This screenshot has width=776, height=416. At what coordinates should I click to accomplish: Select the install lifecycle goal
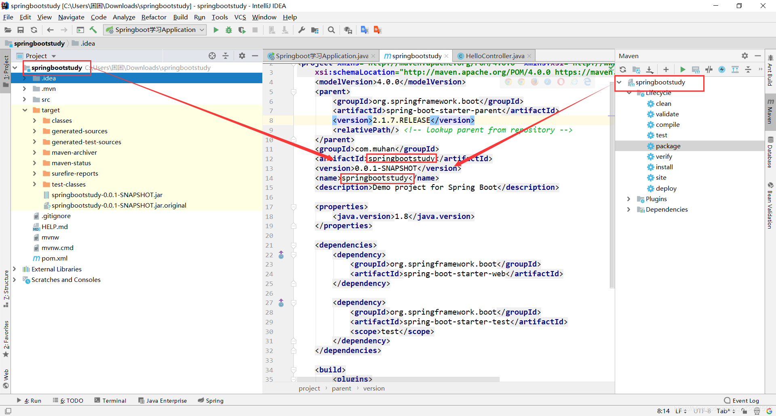point(664,167)
